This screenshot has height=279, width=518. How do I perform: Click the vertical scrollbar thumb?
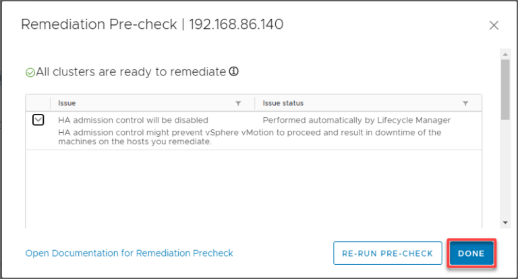505,88
